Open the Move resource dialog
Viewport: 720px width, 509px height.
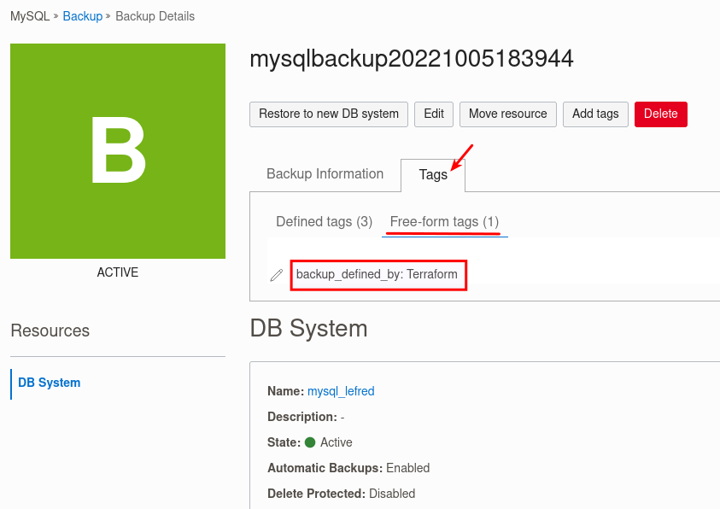[x=507, y=114]
